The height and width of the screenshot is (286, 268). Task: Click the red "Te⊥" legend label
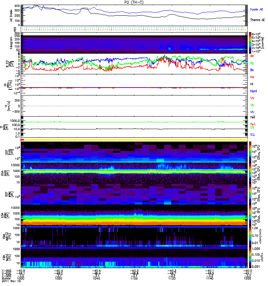[253, 124]
